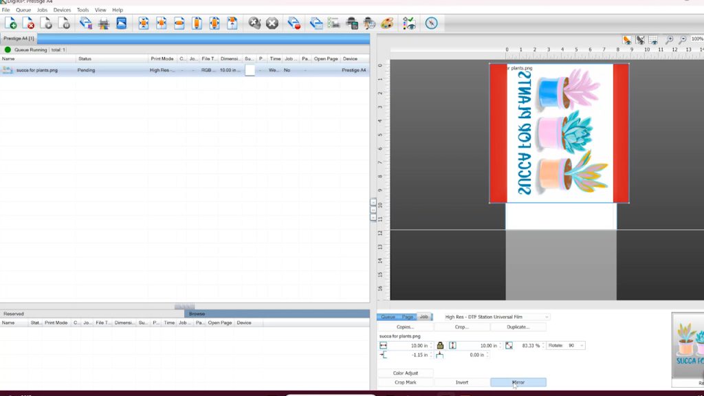Click the Crop... button
704x396 pixels.
462,327
